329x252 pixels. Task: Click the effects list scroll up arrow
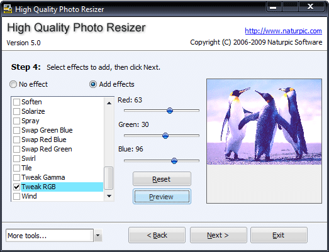[x=109, y=103]
